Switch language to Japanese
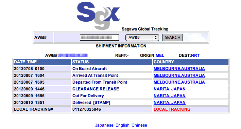Image resolution: width=241 pixels, height=129 pixels. click(x=104, y=125)
